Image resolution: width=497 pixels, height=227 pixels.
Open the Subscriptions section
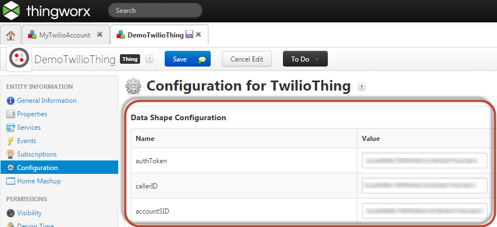pos(37,154)
